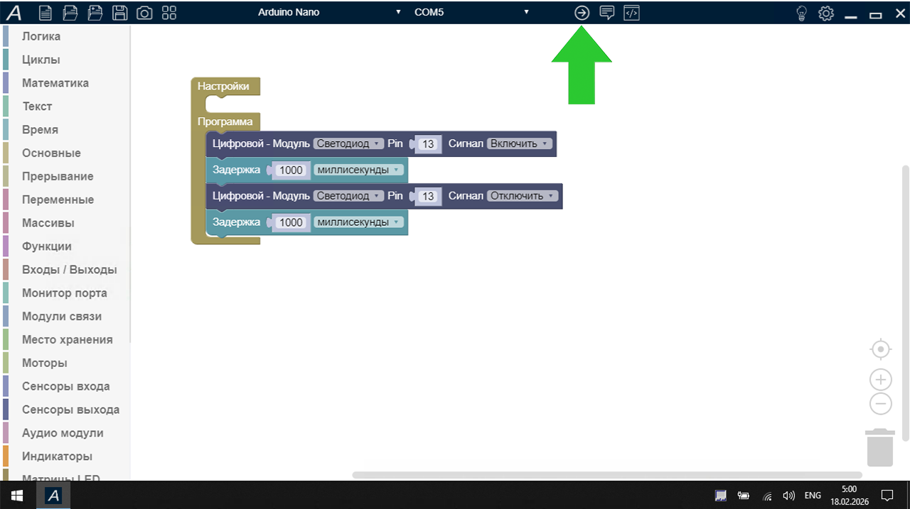Open the Переменные block category
910x509 pixels.
coord(58,199)
